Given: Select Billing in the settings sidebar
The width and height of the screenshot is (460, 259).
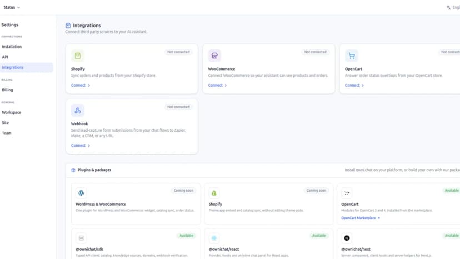Looking at the screenshot, I should click(7, 90).
